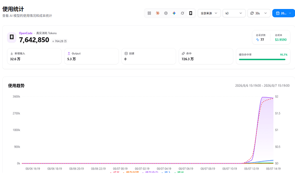
Task: Click the 3600k y-axis label
Action: (16, 97)
